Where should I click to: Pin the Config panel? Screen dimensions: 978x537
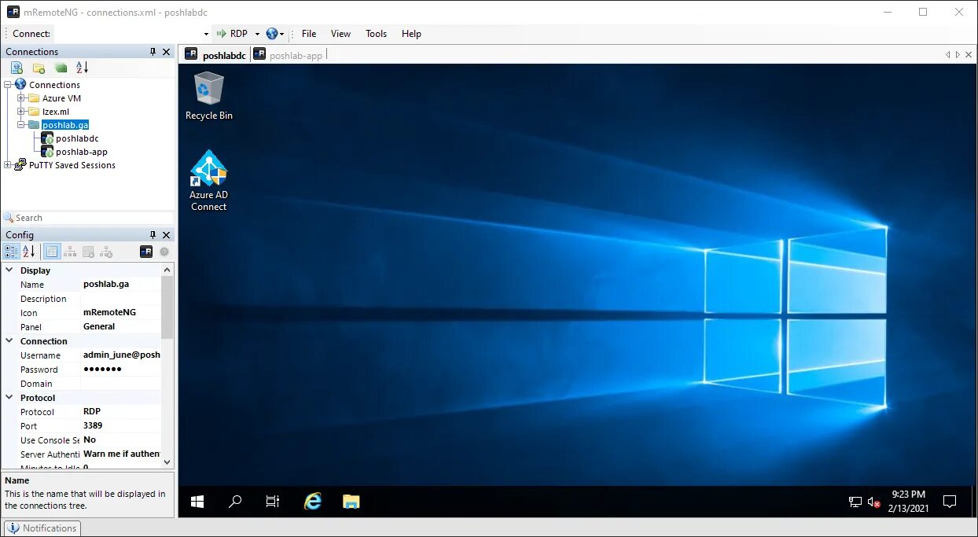[x=153, y=235]
